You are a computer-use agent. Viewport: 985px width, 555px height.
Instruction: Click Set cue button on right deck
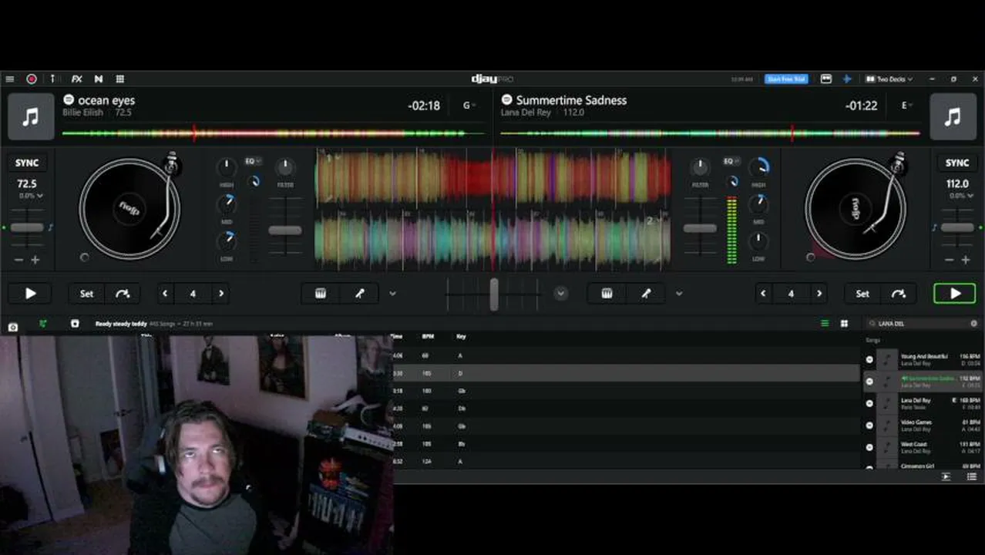pyautogui.click(x=862, y=294)
